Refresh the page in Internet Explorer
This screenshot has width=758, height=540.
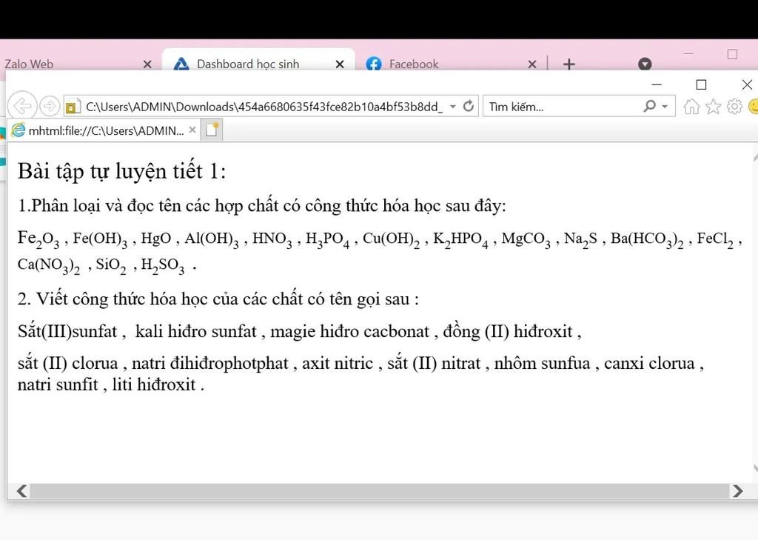coord(468,106)
